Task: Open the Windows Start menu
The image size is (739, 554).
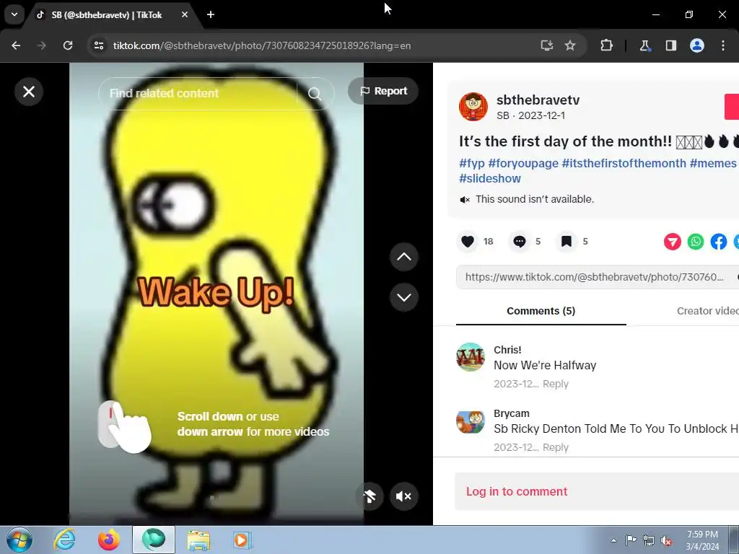Action: click(x=19, y=540)
